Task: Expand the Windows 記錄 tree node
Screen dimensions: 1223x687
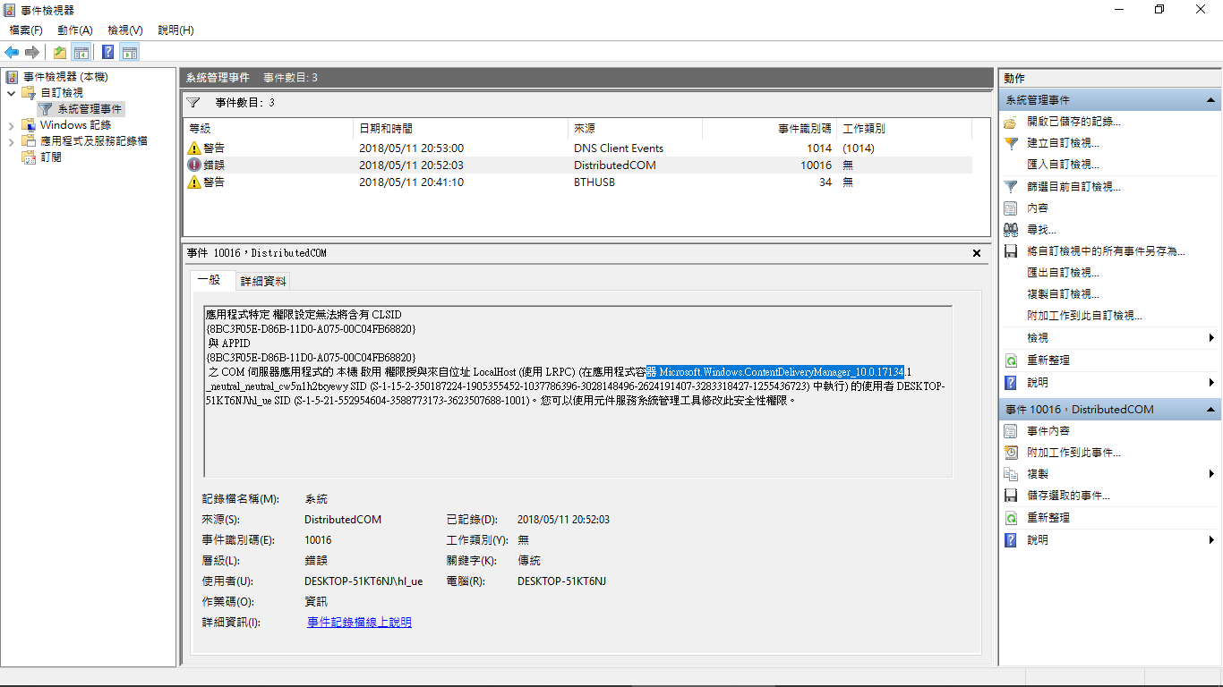Action: coord(12,125)
